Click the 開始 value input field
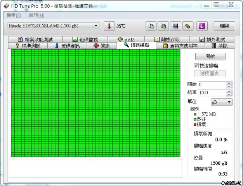The height and width of the screenshot is (186, 243). click(x=212, y=84)
